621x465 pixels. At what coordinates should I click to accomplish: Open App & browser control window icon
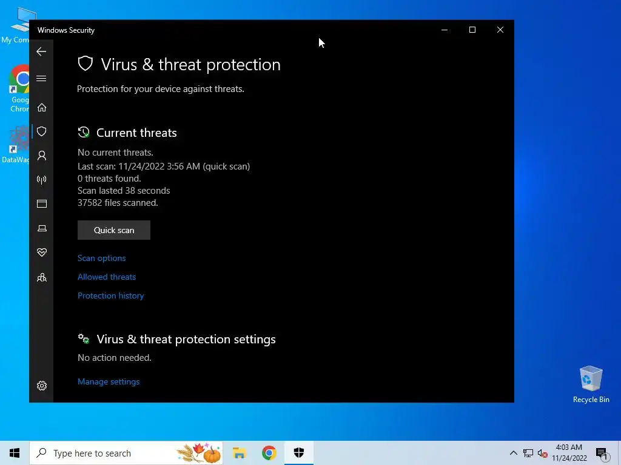pyautogui.click(x=42, y=203)
